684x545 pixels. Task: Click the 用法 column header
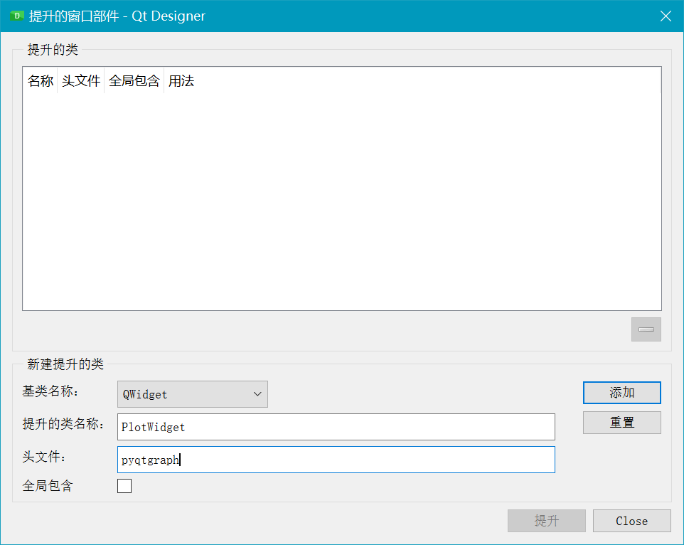(181, 80)
